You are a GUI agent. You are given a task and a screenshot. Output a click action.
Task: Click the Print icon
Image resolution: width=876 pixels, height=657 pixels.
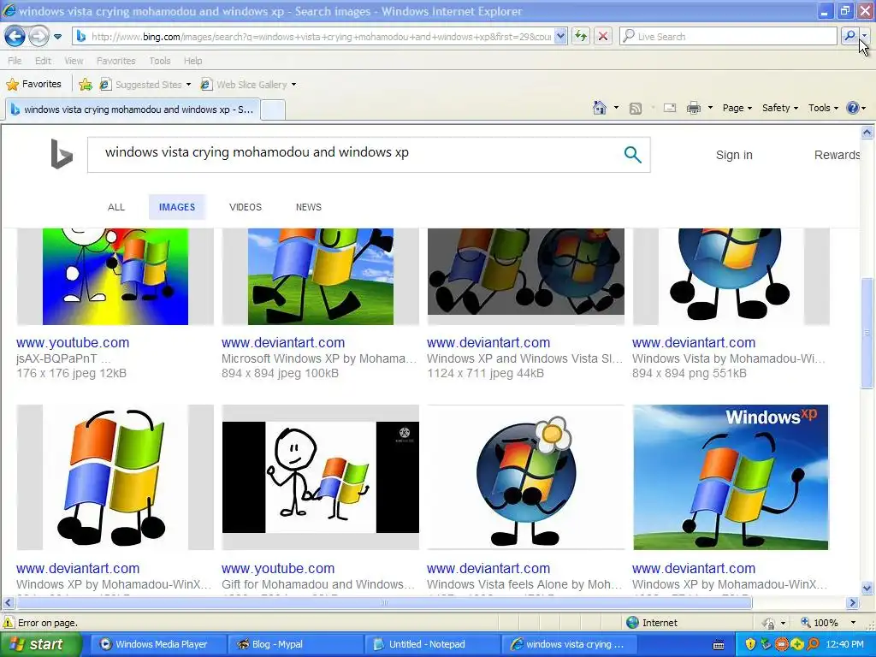pos(693,108)
